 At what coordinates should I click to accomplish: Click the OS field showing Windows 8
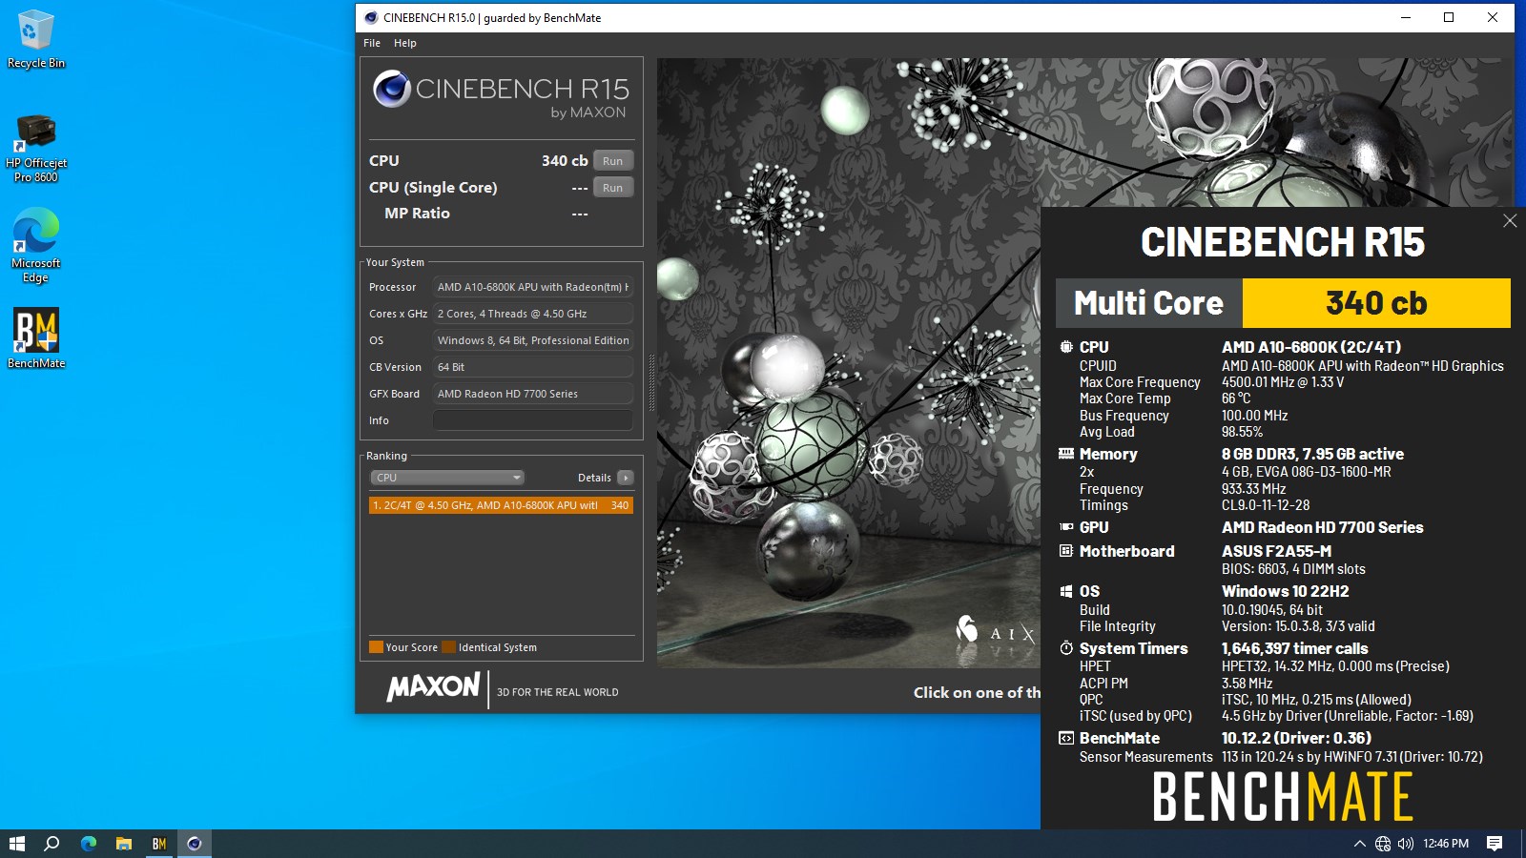533,340
